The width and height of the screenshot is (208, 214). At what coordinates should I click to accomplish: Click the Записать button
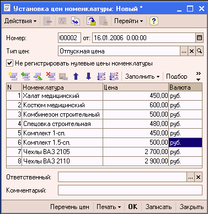pyautogui.click(x=158, y=207)
